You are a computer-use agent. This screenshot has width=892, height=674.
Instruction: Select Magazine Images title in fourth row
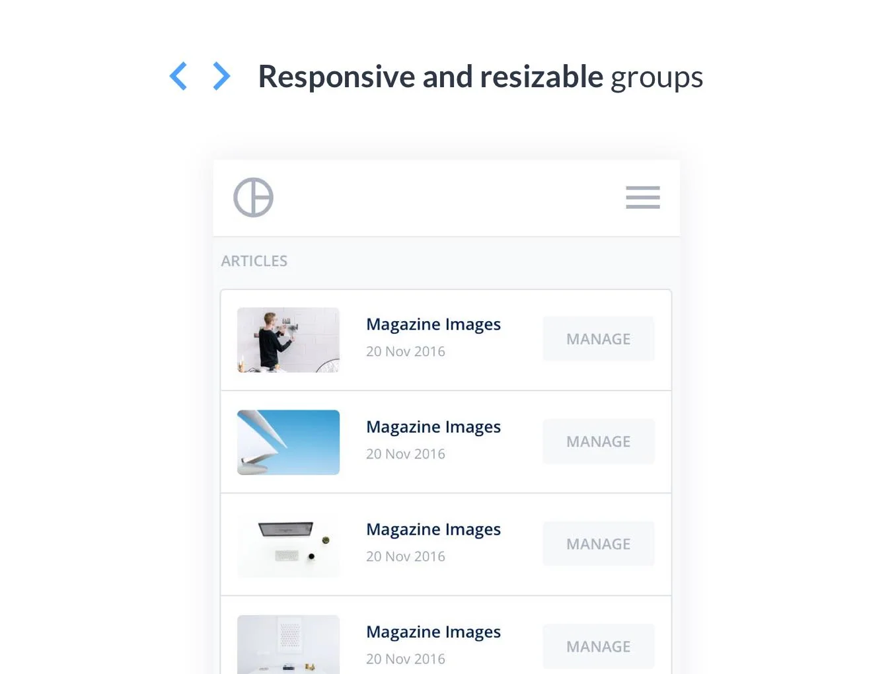(x=433, y=632)
